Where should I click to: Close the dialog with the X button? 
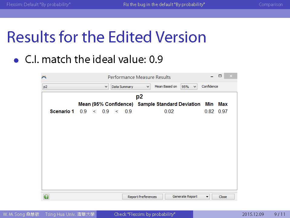[x=231, y=76]
